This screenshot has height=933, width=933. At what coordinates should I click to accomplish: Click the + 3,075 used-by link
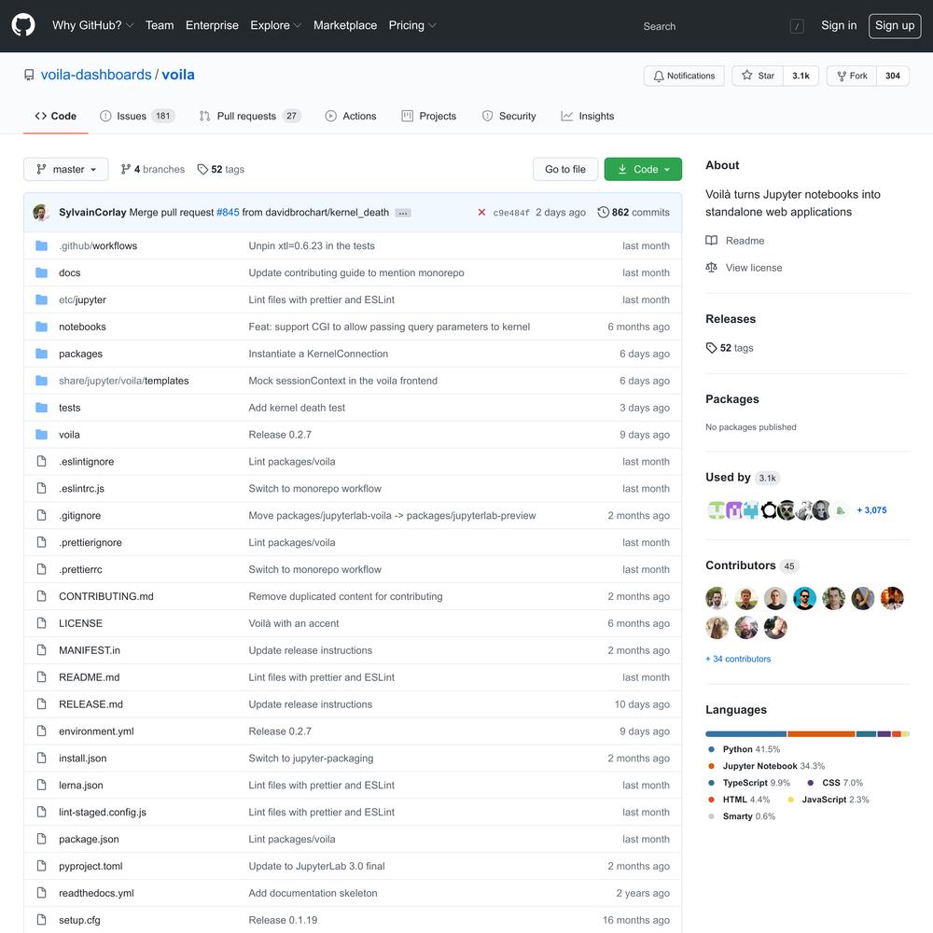(871, 510)
